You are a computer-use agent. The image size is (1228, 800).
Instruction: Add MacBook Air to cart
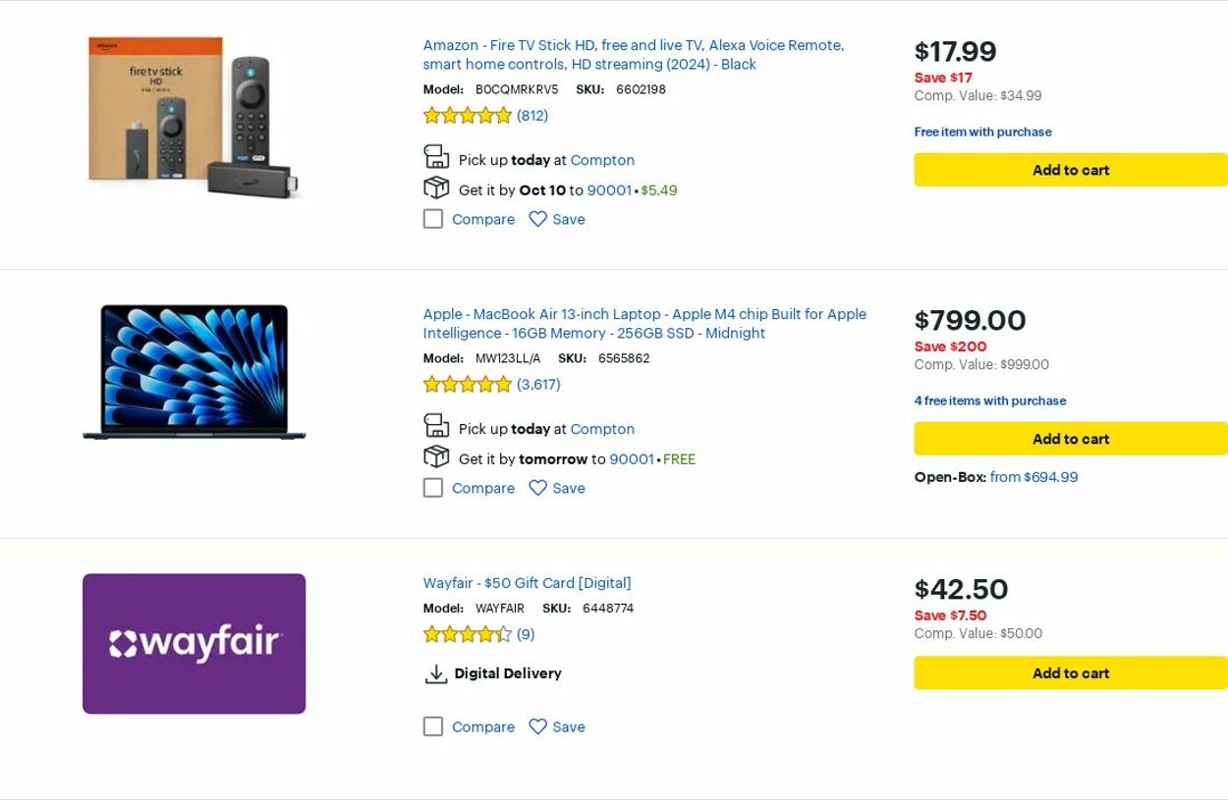pos(1070,439)
